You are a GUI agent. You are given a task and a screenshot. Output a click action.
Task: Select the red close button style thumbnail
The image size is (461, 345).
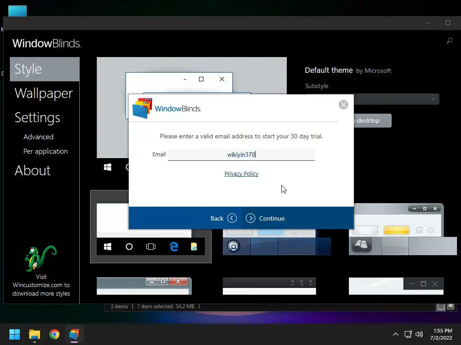point(144,286)
